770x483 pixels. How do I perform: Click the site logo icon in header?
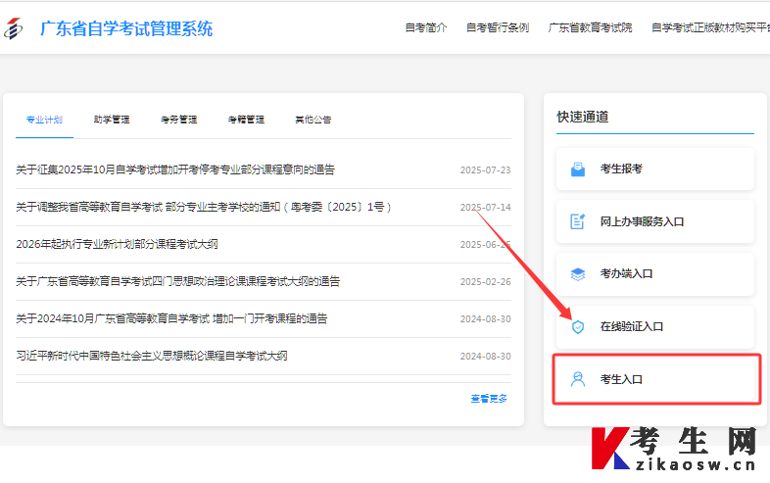14,28
